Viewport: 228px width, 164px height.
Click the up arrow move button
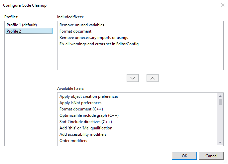(152, 78)
